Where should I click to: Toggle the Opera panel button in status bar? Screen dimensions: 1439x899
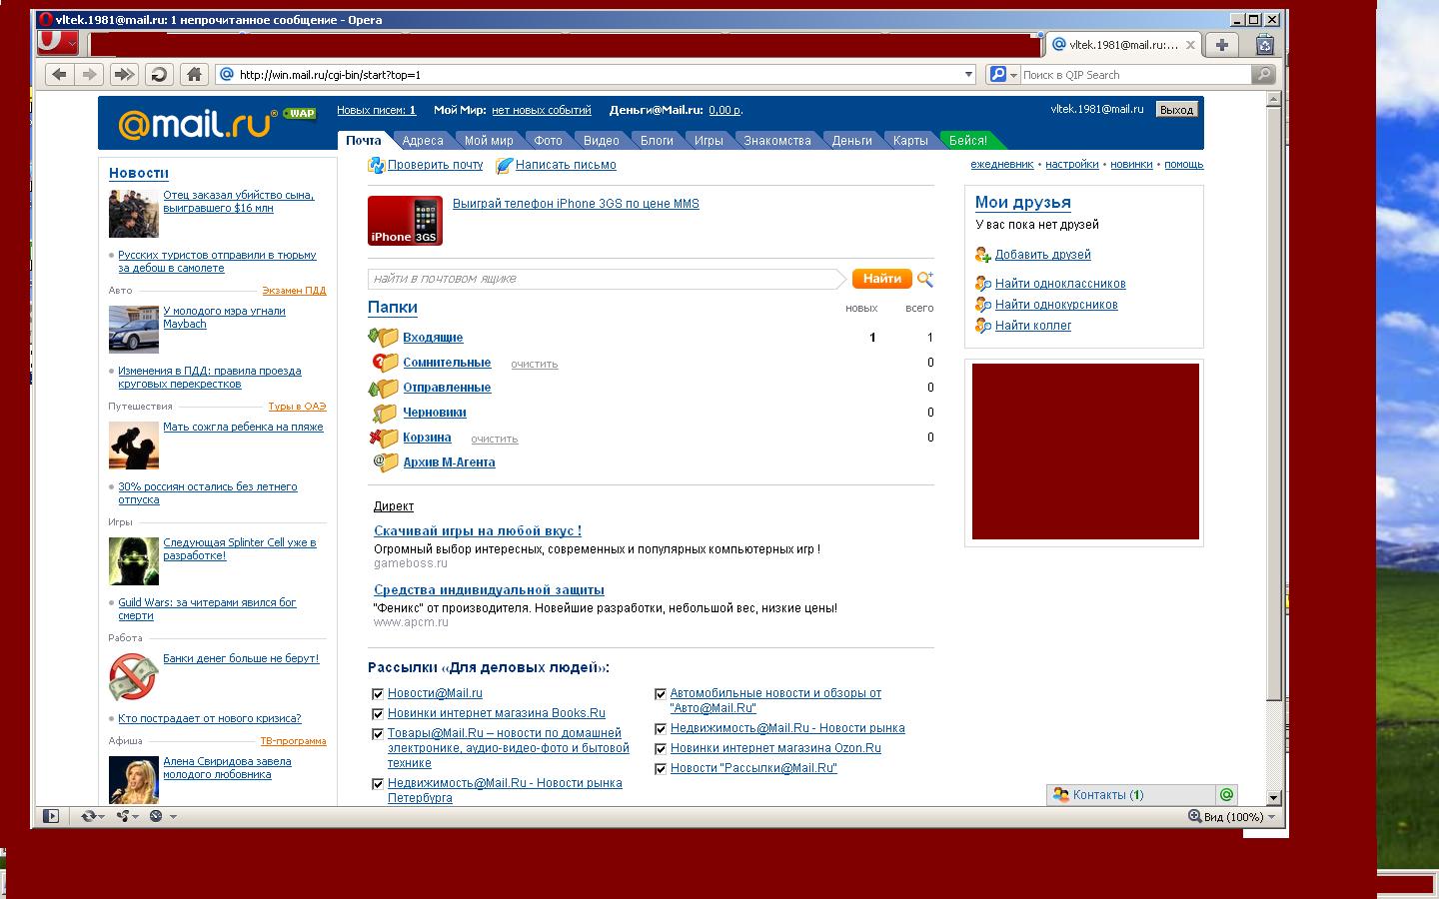pyautogui.click(x=51, y=816)
